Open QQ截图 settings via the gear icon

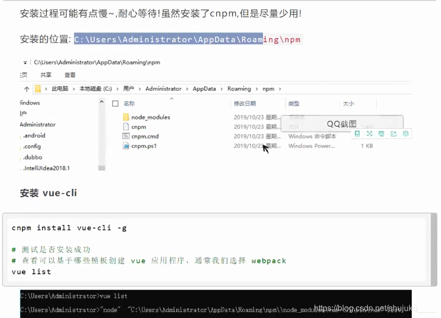coord(405,134)
